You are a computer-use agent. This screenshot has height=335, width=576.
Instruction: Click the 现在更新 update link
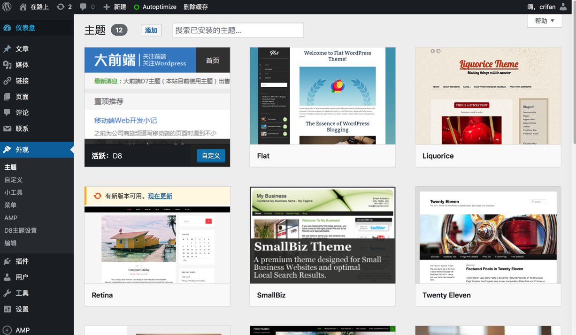pyautogui.click(x=160, y=196)
